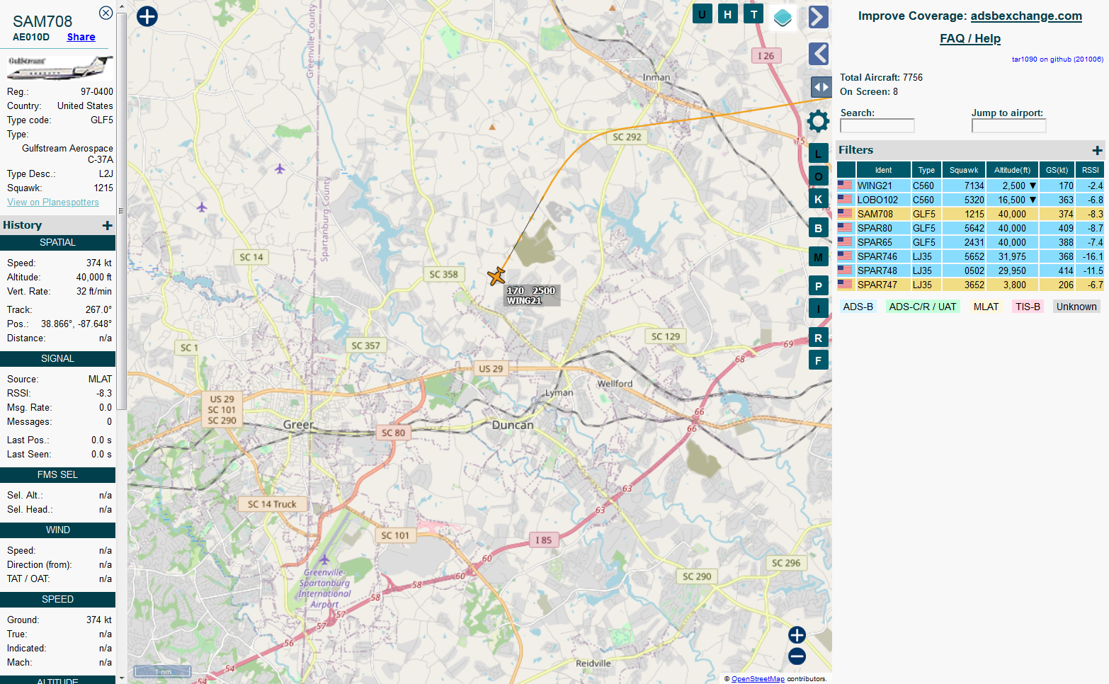Select the SPAR748 aircraft row
Viewport: 1109px width, 684px height.
click(x=971, y=270)
